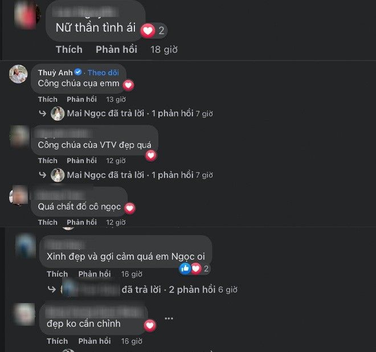This screenshot has width=376, height=352.
Task: Click heart reaction on "Quá chất đố cô ngọc"
Action: [130, 208]
